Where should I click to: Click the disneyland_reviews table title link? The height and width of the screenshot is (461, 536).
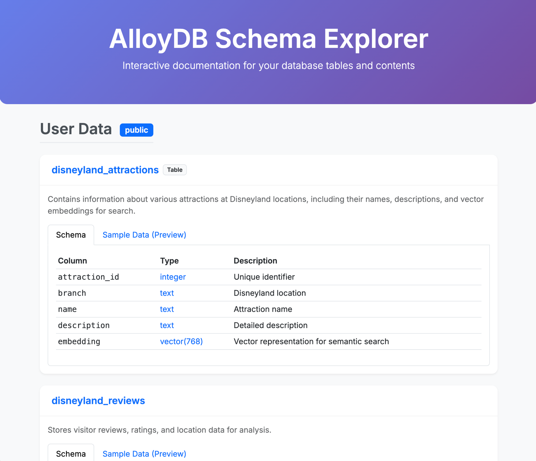pyautogui.click(x=98, y=401)
